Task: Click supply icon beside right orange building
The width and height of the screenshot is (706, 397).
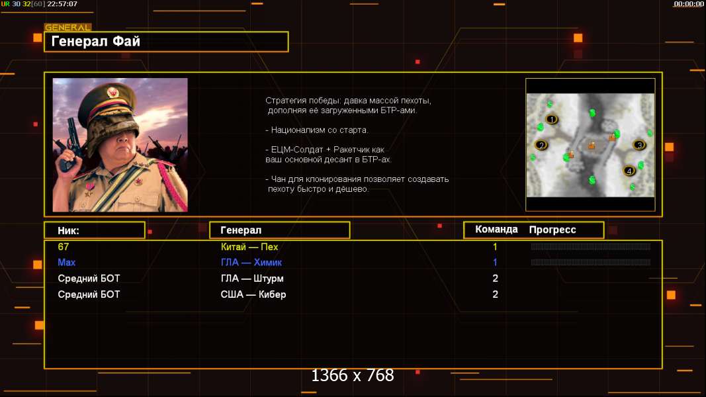Action: coord(617,133)
